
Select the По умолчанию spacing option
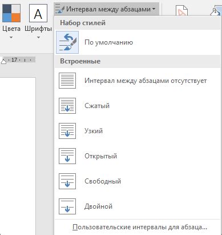pyautogui.click(x=138, y=42)
